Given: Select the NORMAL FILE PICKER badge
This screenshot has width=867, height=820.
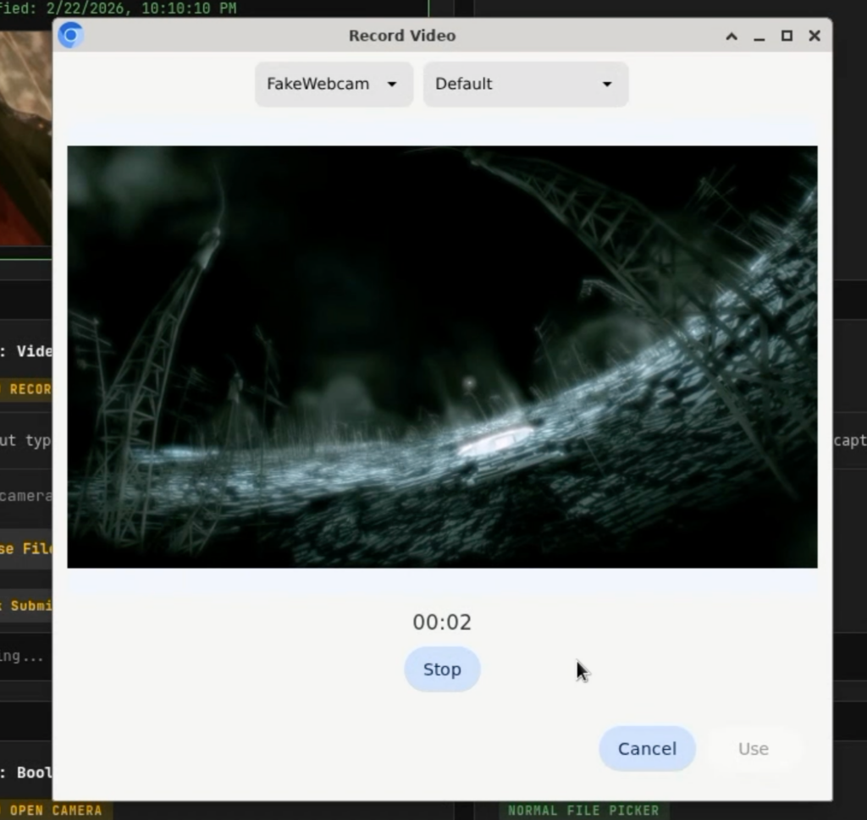Looking at the screenshot, I should point(583,811).
